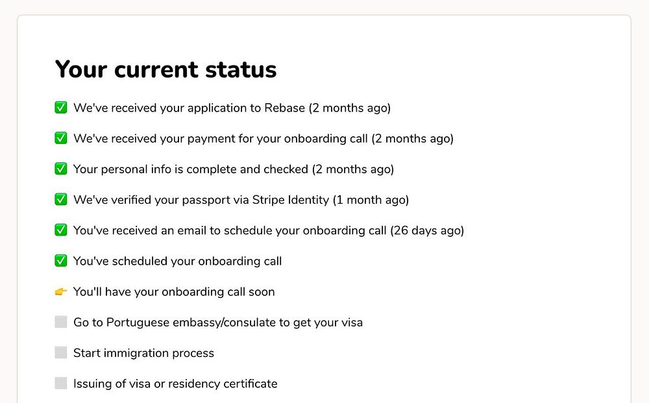Click 'You've scheduled your onboarding call' text
The height and width of the screenshot is (403, 649).
(177, 262)
